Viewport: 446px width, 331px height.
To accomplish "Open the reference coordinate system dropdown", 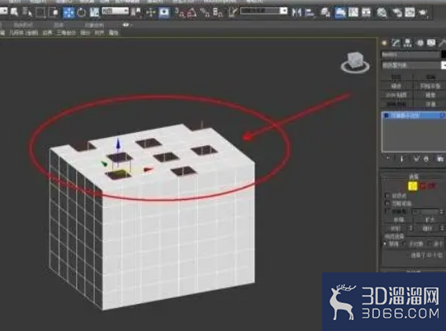I will [115, 11].
